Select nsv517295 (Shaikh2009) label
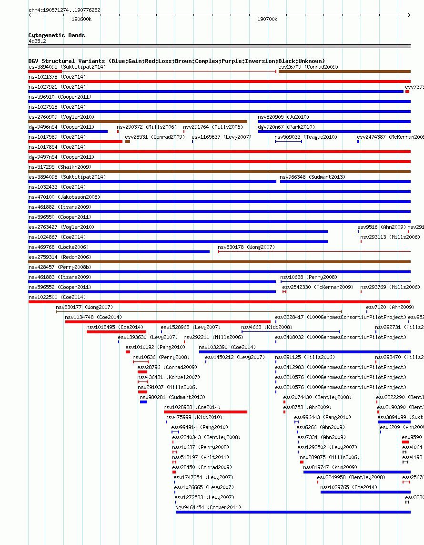 pos(60,167)
